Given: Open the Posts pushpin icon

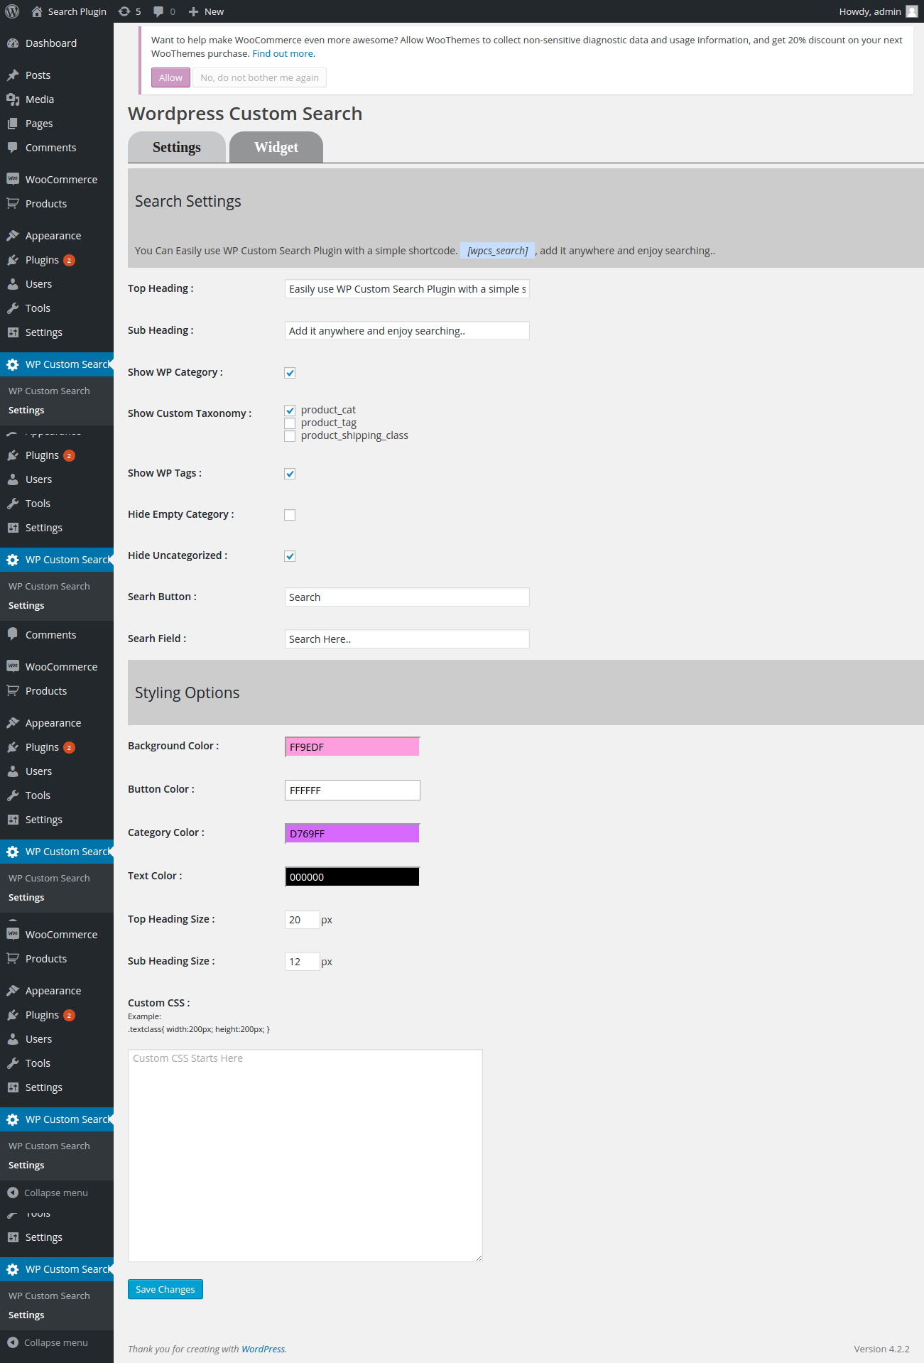Looking at the screenshot, I should pos(13,75).
